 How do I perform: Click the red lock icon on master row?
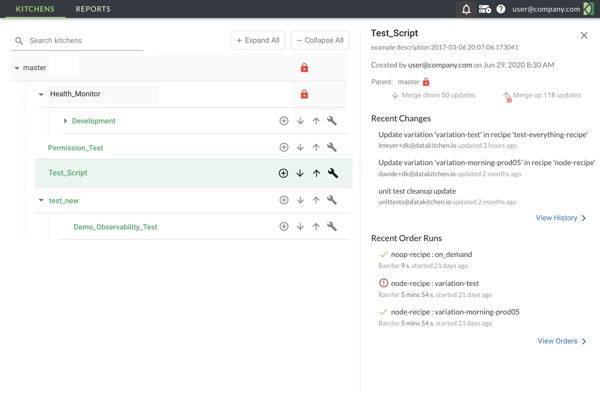[x=304, y=68]
